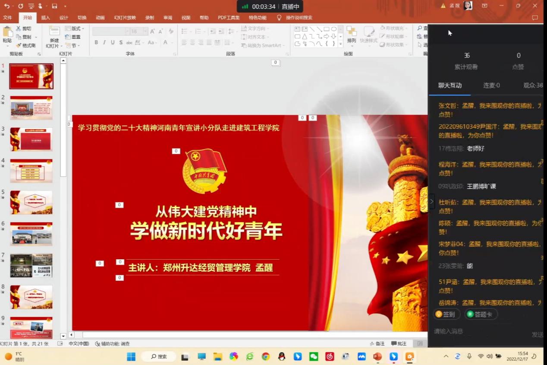The image size is (547, 365).
Task: Select slide 3 thumbnail in slide panel
Action: [31, 139]
